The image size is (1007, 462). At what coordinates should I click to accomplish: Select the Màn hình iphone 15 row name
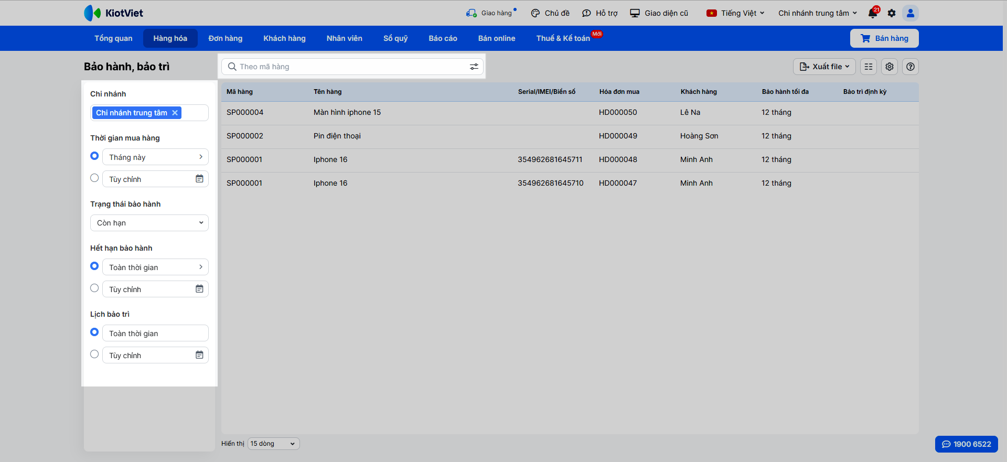(x=347, y=112)
